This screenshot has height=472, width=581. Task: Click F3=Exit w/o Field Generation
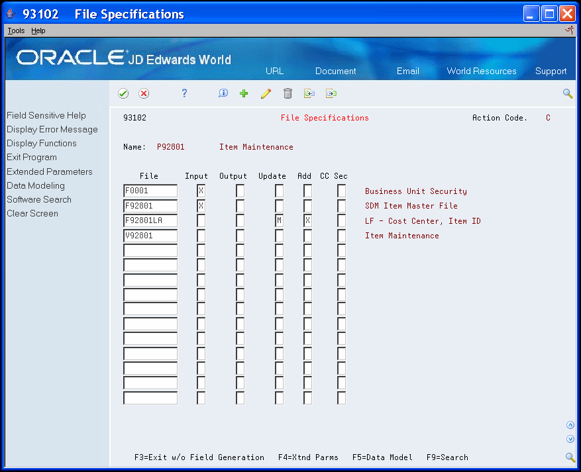199,457
